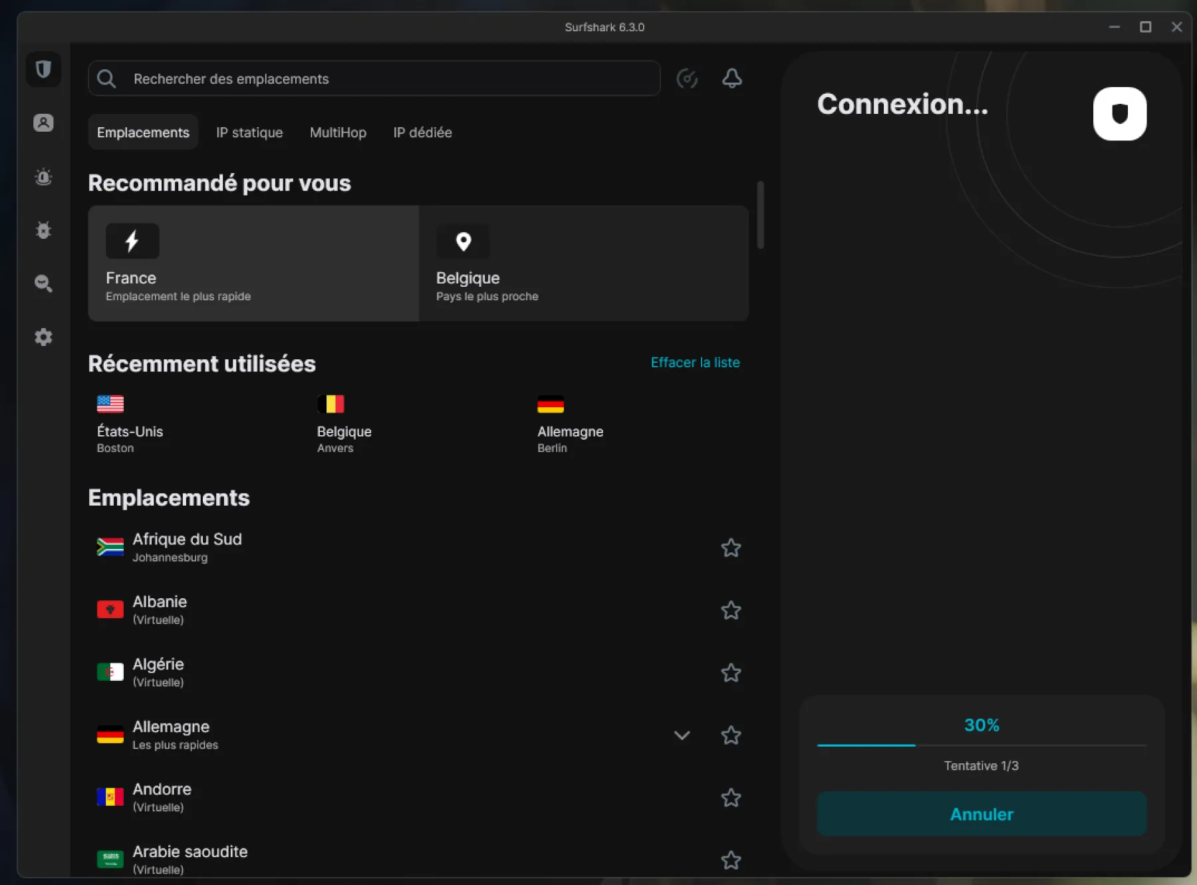Clear recent list via Effacer la liste
Viewport: 1197px width, 885px height.
pos(695,363)
